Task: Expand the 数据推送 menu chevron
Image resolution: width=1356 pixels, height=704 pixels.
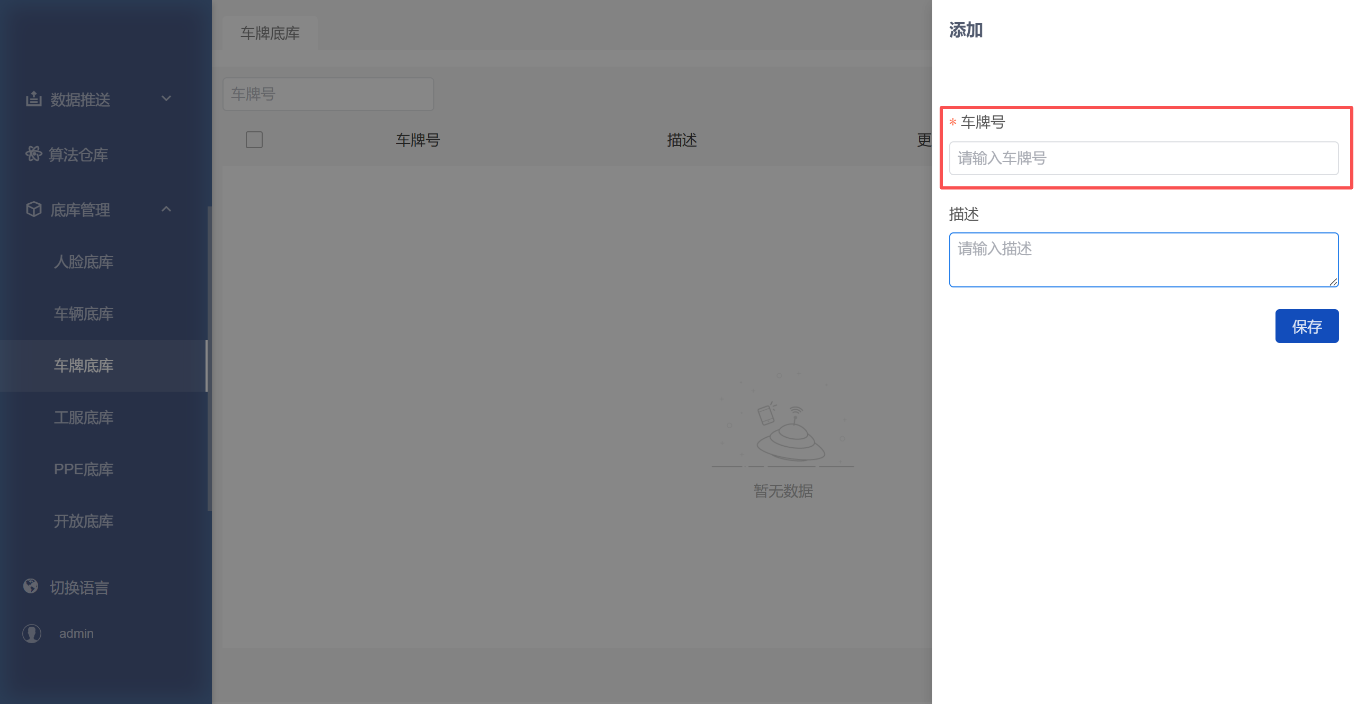Action: tap(166, 98)
